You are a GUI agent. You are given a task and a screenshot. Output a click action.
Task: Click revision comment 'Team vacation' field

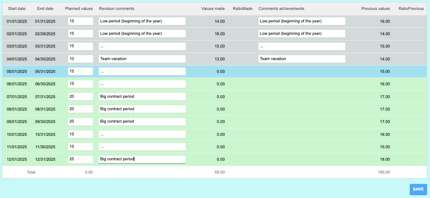[142, 59]
